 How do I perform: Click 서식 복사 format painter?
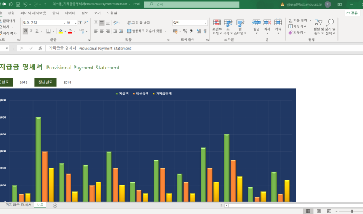click(x=8, y=33)
